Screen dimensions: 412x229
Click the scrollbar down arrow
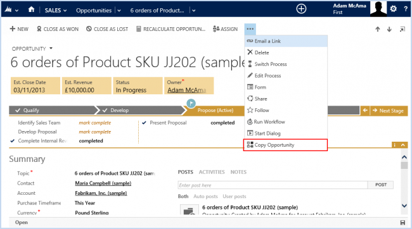point(404,206)
